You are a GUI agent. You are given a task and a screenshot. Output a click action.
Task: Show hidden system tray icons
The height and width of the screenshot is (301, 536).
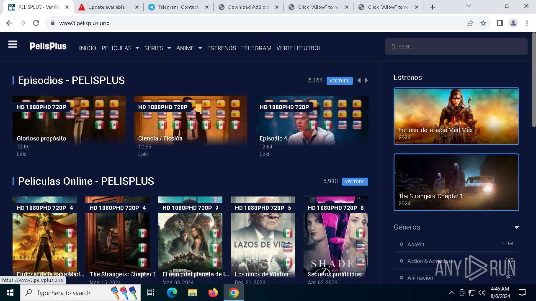click(x=451, y=293)
